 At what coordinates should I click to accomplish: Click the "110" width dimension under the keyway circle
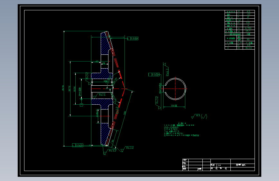(x=174, y=106)
